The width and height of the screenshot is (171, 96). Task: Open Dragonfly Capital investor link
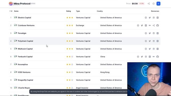tap(25, 80)
